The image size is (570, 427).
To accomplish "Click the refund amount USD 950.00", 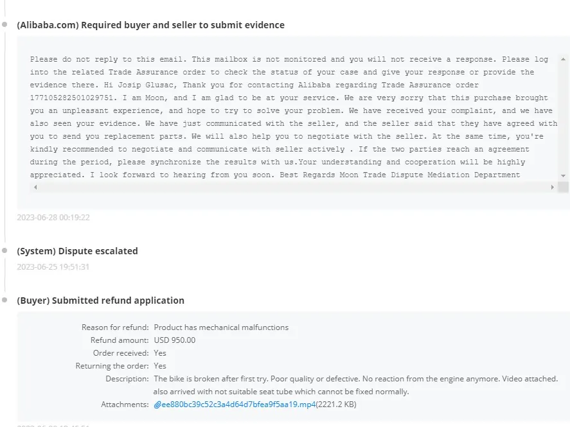I will click(x=175, y=340).
